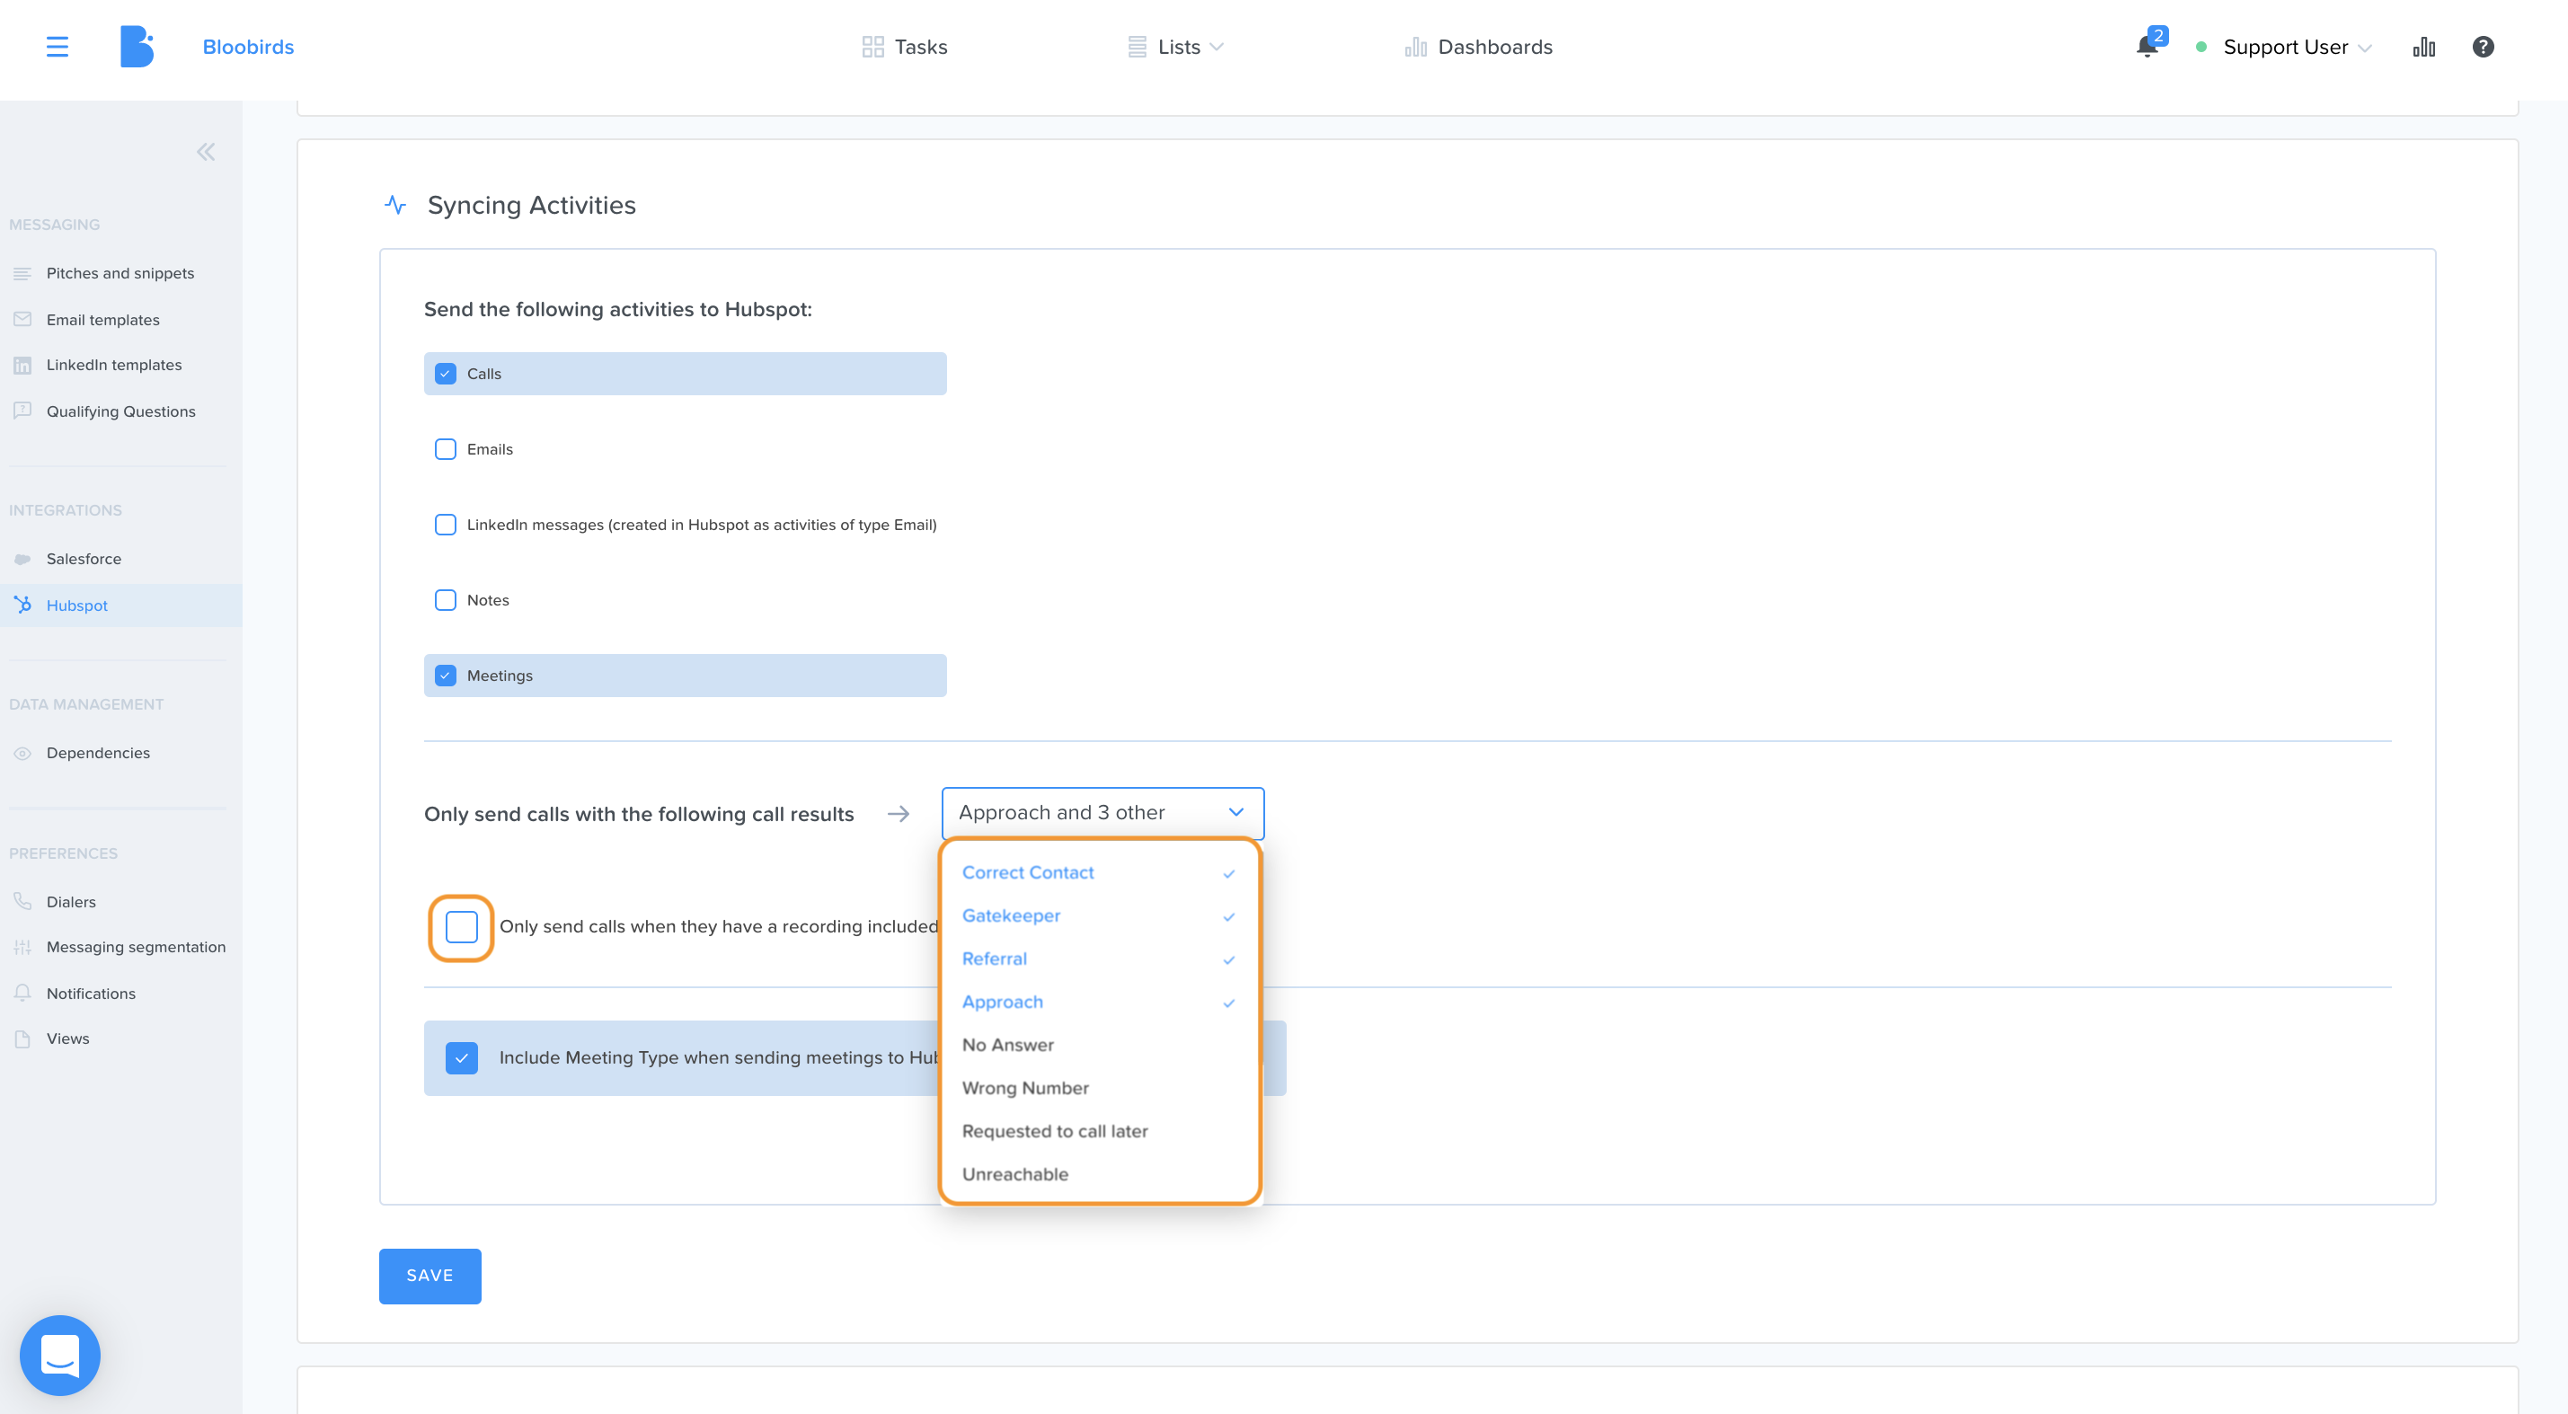Open the help question mark icon
Viewport: 2568px width, 1414px height.
tap(2484, 47)
